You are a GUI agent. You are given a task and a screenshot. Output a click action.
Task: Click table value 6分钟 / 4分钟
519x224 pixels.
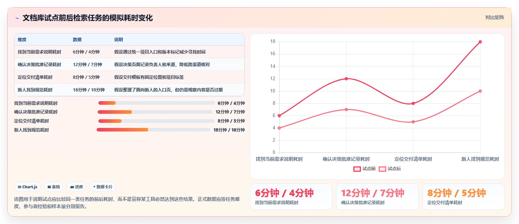point(86,52)
